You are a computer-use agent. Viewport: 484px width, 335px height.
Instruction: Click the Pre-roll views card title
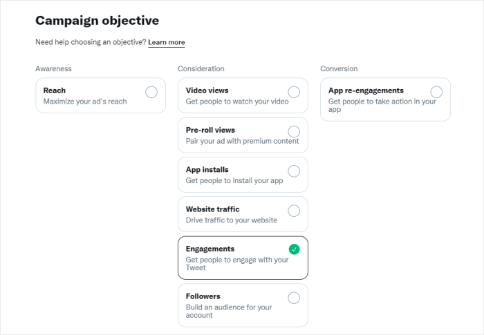210,130
